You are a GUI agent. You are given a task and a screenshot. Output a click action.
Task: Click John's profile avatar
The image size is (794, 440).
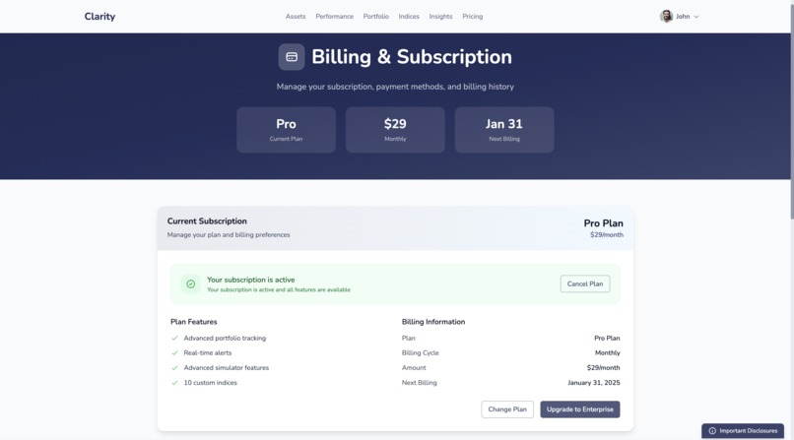coord(666,16)
